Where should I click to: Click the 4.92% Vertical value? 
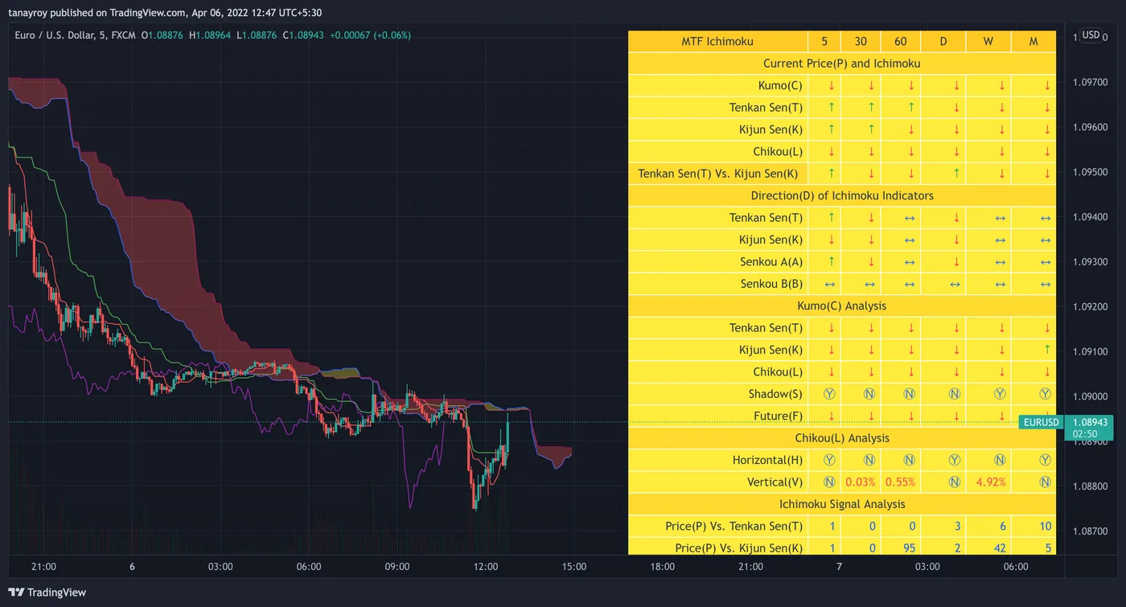(x=991, y=482)
